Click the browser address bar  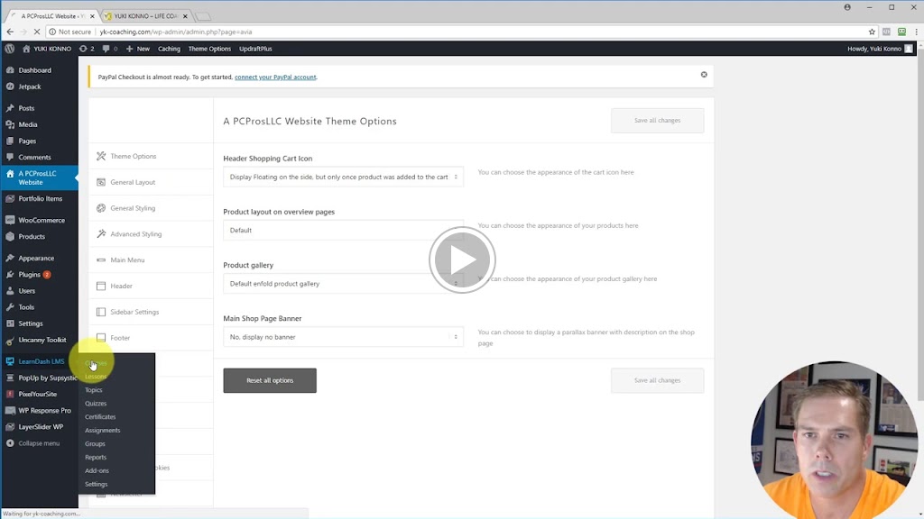[x=459, y=32]
